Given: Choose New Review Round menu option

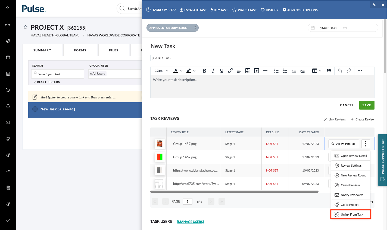Looking at the screenshot, I should [x=351, y=175].
